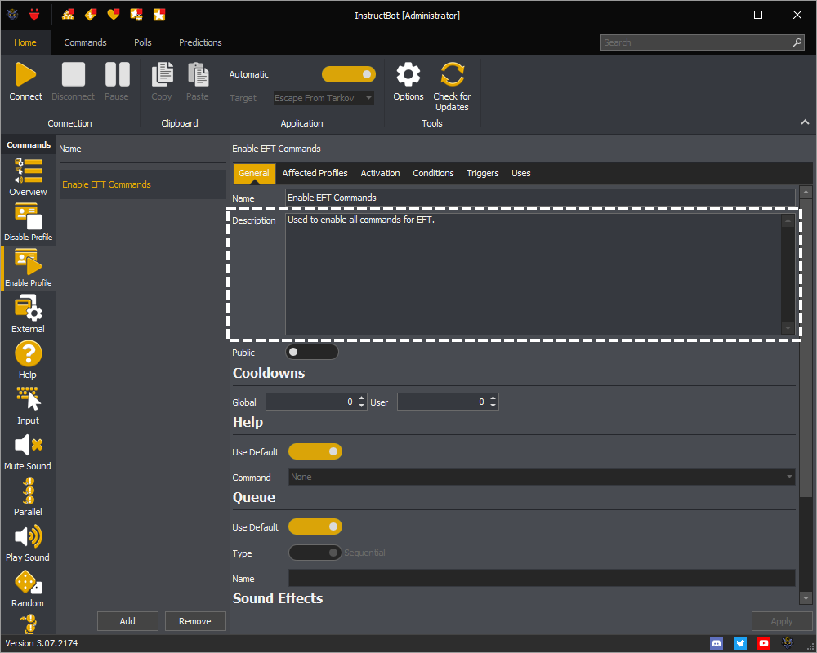This screenshot has width=817, height=653.
Task: Open the Mute Sound command category
Action: pyautogui.click(x=28, y=446)
